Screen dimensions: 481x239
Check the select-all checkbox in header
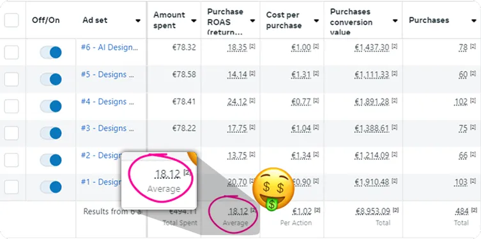(11, 20)
